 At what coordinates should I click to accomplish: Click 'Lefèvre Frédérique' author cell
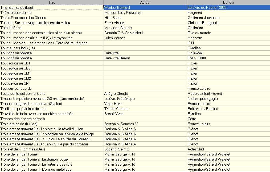click(145, 99)
